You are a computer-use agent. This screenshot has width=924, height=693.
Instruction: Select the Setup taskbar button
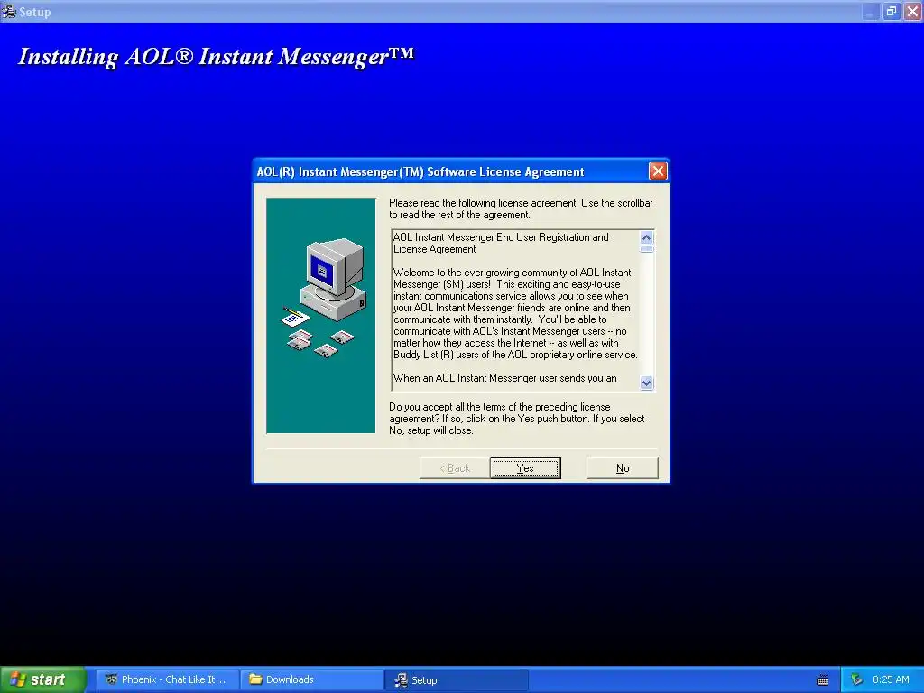coord(456,679)
